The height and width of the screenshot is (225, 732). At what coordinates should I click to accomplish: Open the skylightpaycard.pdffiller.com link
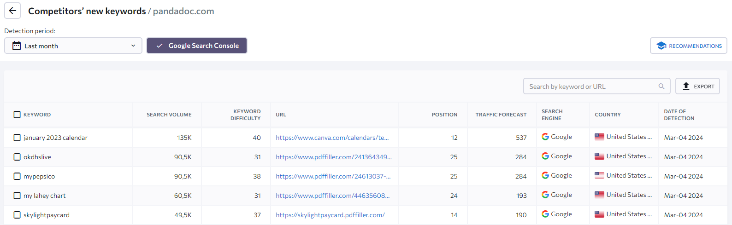click(x=330, y=215)
